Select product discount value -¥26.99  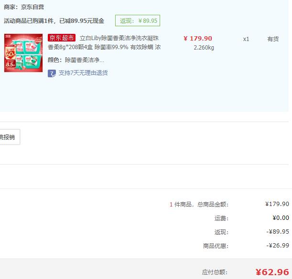[x=278, y=245]
